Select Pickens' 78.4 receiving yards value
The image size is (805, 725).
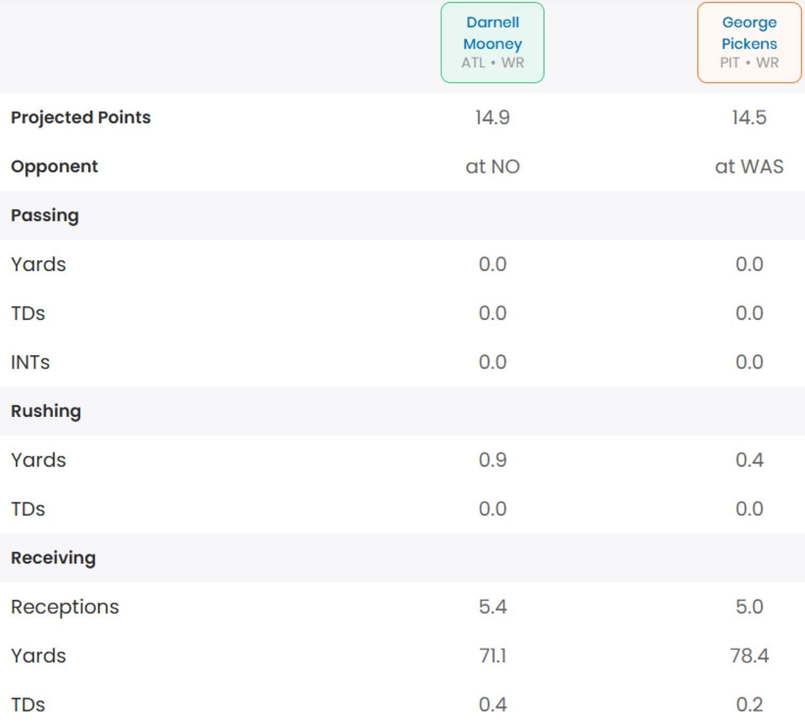pyautogui.click(x=749, y=655)
